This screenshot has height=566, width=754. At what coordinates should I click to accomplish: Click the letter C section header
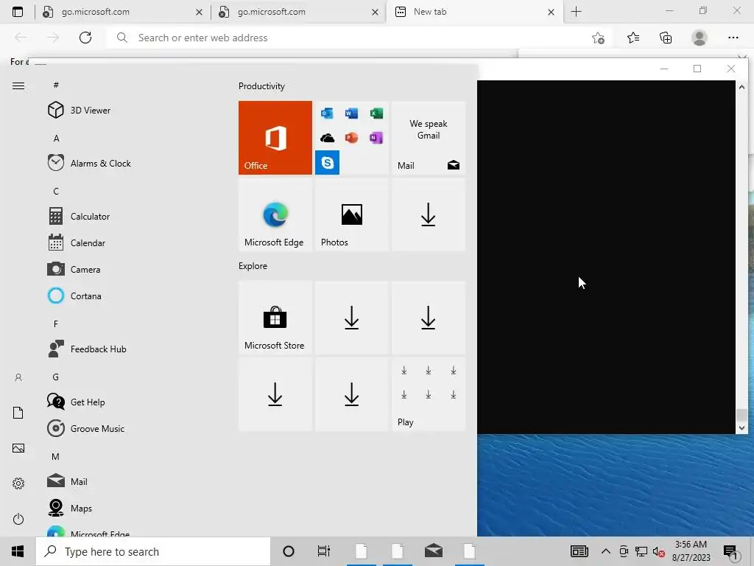tap(56, 191)
